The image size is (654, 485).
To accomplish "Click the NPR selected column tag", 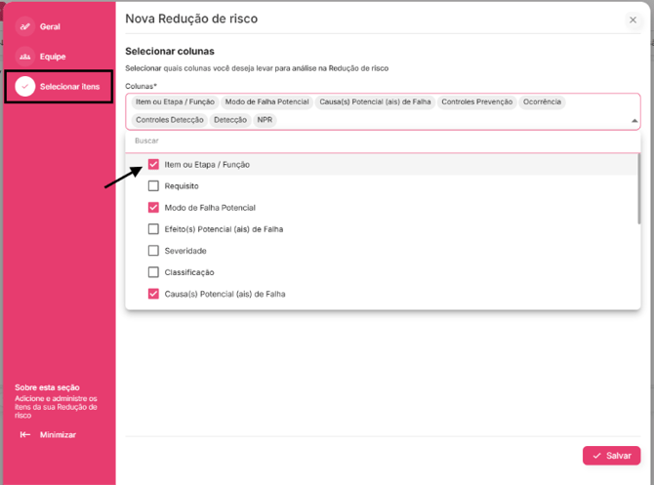I will pos(266,120).
